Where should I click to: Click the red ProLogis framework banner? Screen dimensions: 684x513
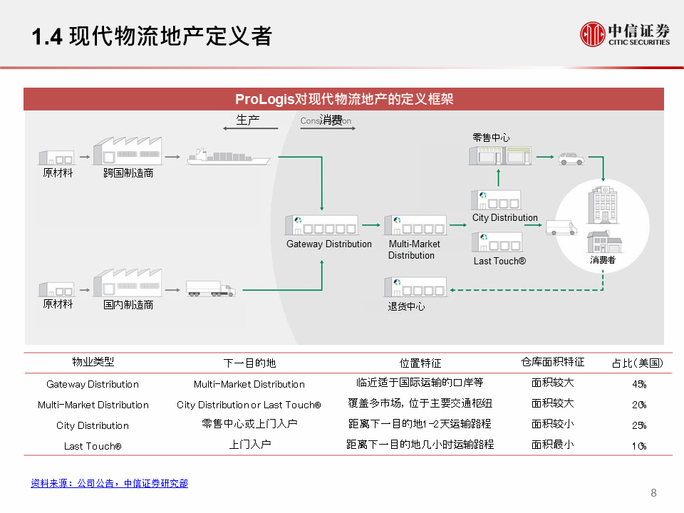point(343,99)
